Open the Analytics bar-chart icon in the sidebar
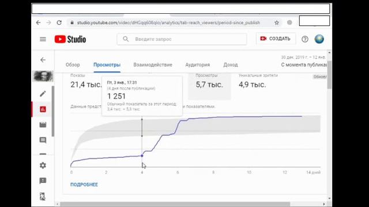This screenshot has width=369, height=207. [43, 109]
